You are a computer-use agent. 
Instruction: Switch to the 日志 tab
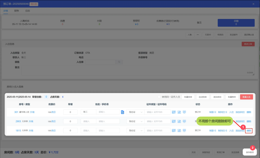pyautogui.click(x=28, y=11)
